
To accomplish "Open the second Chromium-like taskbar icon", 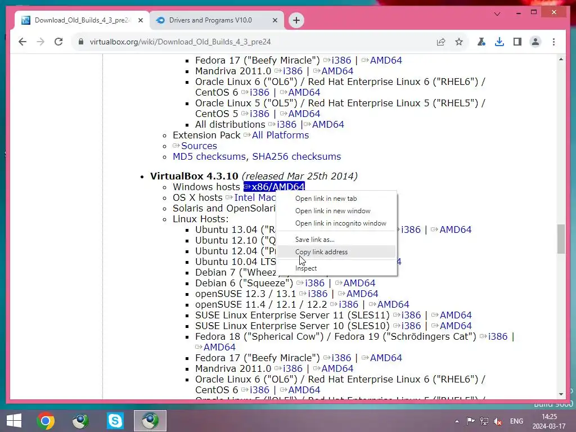I will [x=80, y=421].
